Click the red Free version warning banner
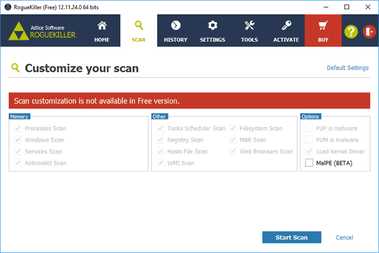Image resolution: width=379 pixels, height=253 pixels. 189,101
